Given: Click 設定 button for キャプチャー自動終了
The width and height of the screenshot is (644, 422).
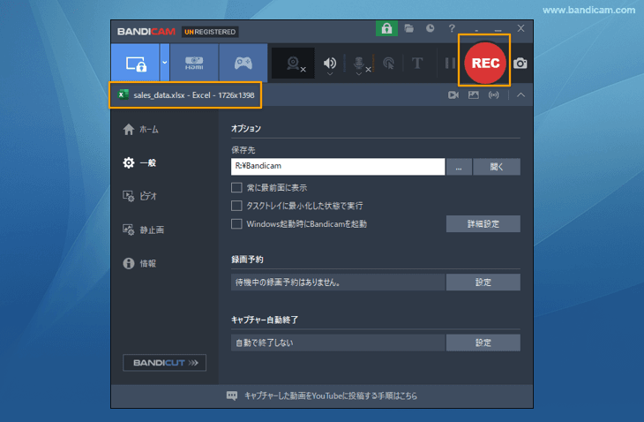Looking at the screenshot, I should 483,343.
